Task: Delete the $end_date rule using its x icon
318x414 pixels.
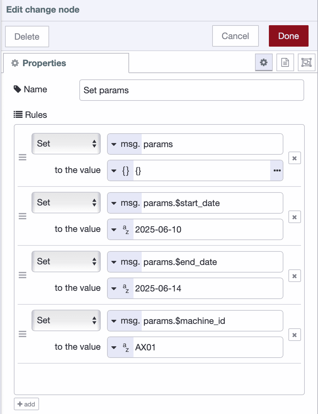Action: point(294,276)
